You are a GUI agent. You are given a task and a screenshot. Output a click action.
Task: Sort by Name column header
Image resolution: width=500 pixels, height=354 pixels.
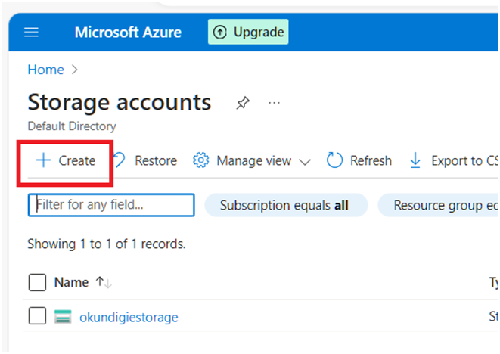(x=71, y=282)
